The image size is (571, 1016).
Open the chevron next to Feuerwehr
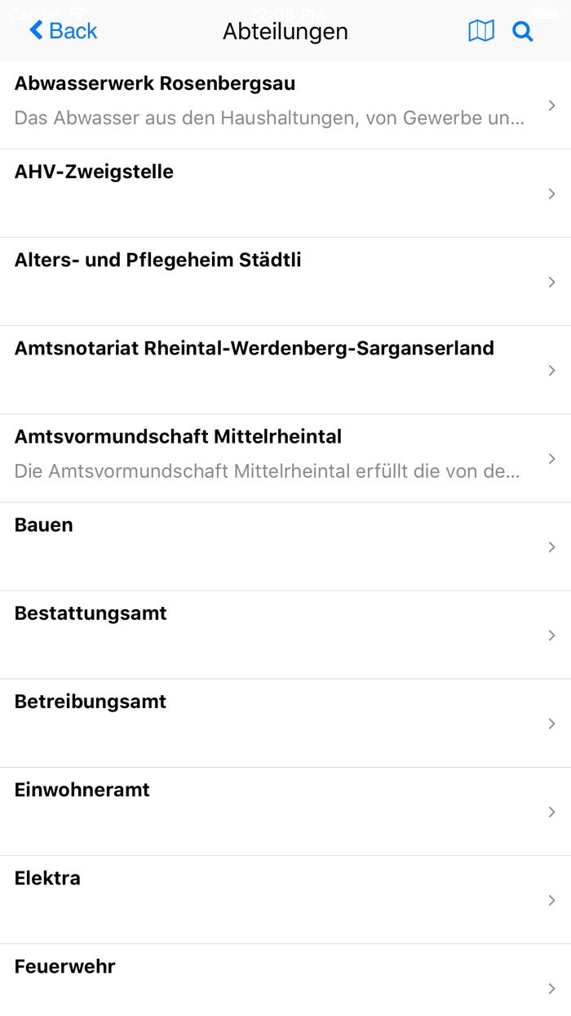pos(551,988)
